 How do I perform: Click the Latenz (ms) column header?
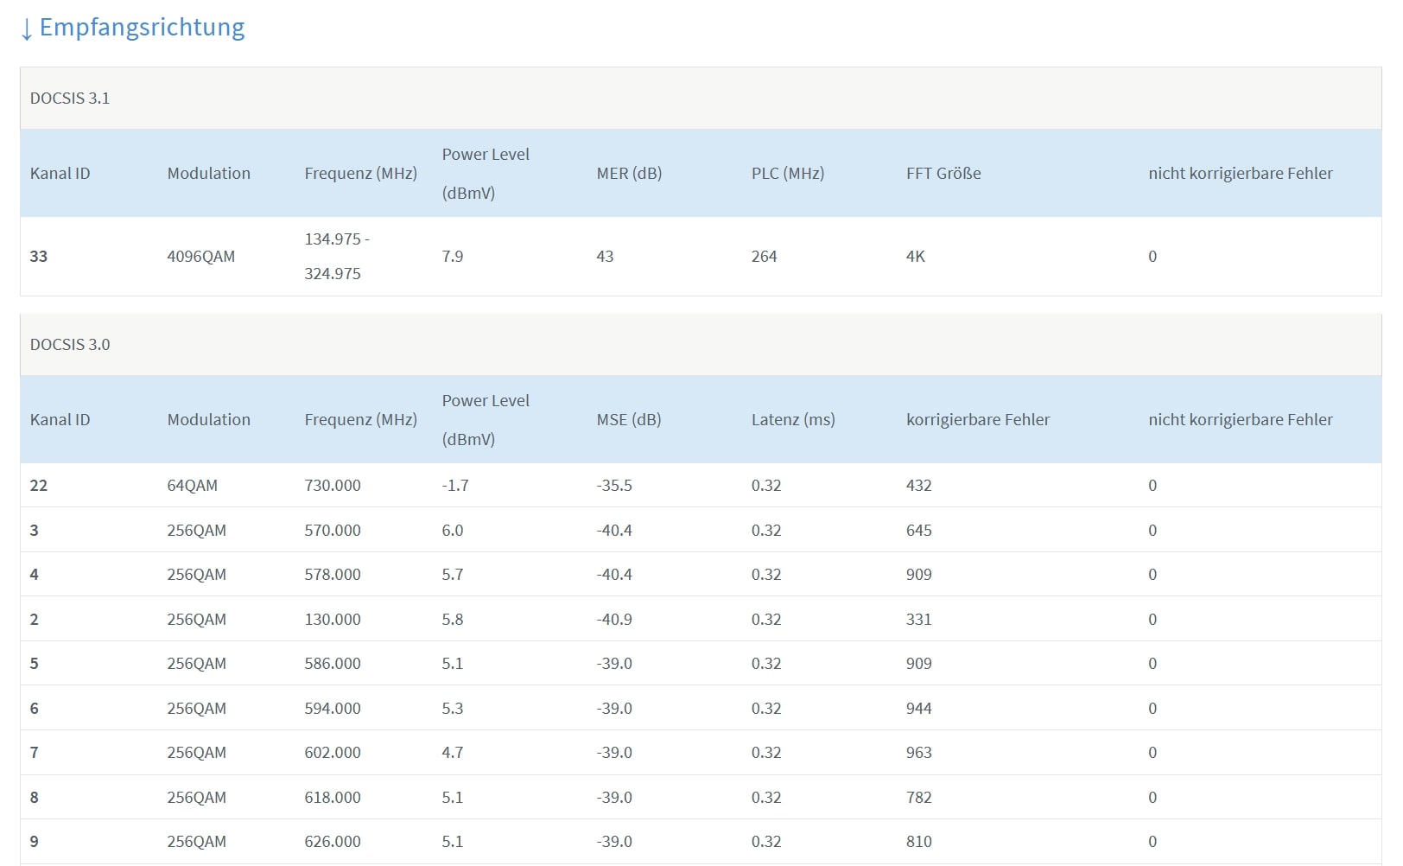pos(792,420)
